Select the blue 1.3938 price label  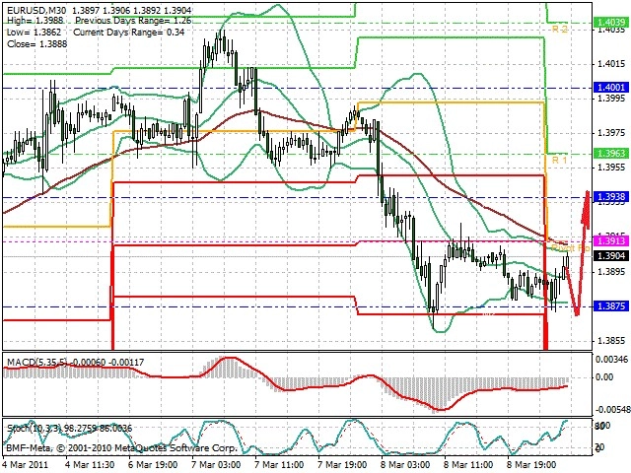[x=611, y=197]
